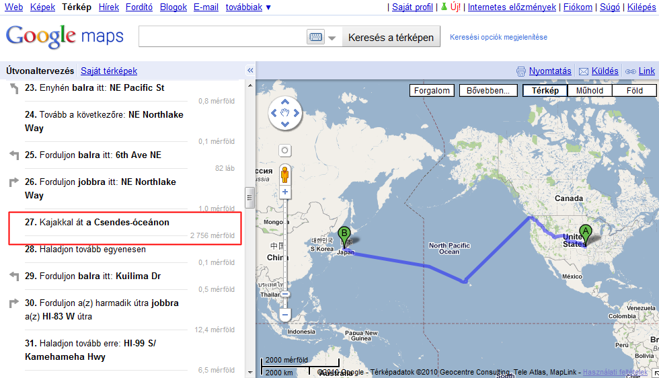Click the turn-right arrow of step 26
659x378 pixels.
(14, 182)
